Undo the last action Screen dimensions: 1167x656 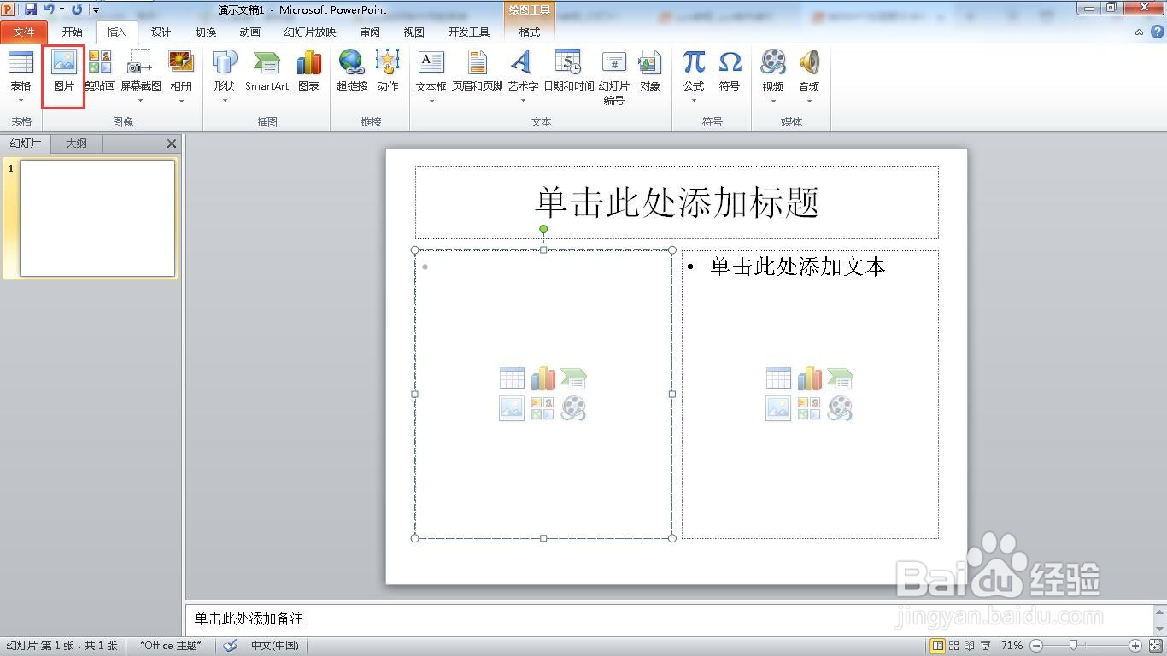point(50,9)
